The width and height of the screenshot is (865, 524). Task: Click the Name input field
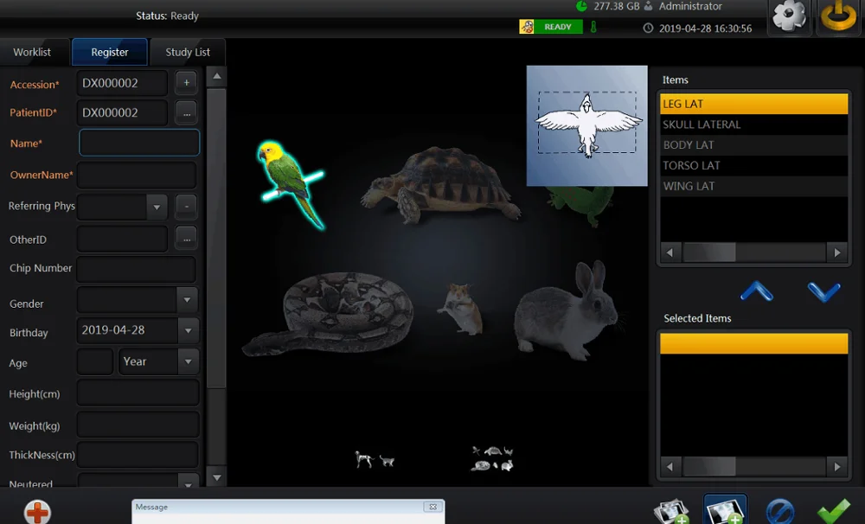[139, 143]
